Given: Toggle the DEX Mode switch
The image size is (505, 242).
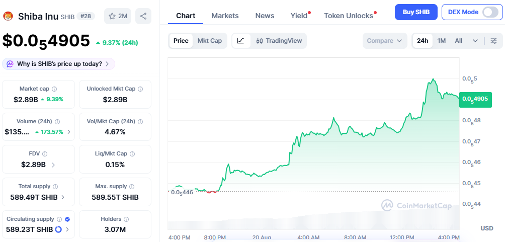Looking at the screenshot, I should click(x=490, y=12).
